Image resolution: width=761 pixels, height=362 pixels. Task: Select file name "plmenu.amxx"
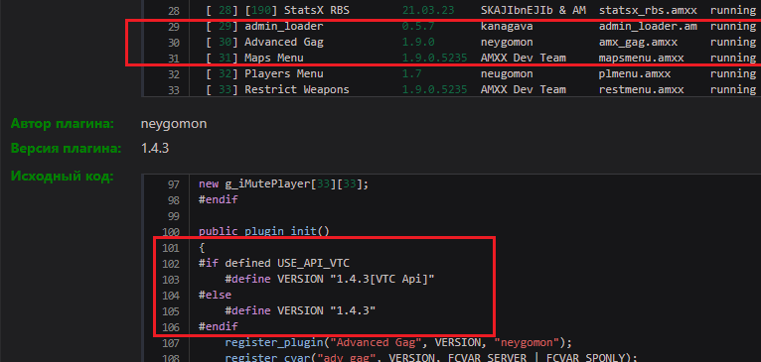pyautogui.click(x=635, y=74)
